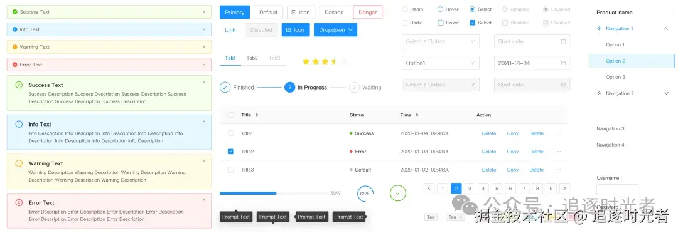Image resolution: width=678 pixels, height=233 pixels.
Task: Dismiss the Error Description alert box
Action: [204, 200]
